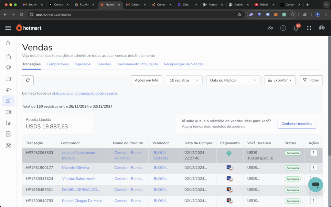Open Carteira - Rumo ao Milhão product link
This screenshot has height=207, width=331.
coord(127,155)
